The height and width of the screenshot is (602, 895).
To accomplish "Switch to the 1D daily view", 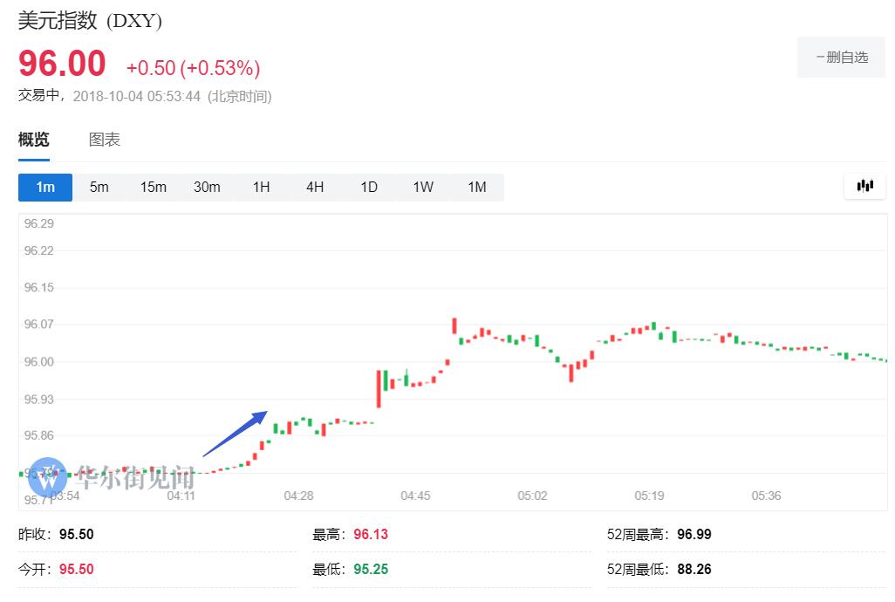I will tap(369, 187).
